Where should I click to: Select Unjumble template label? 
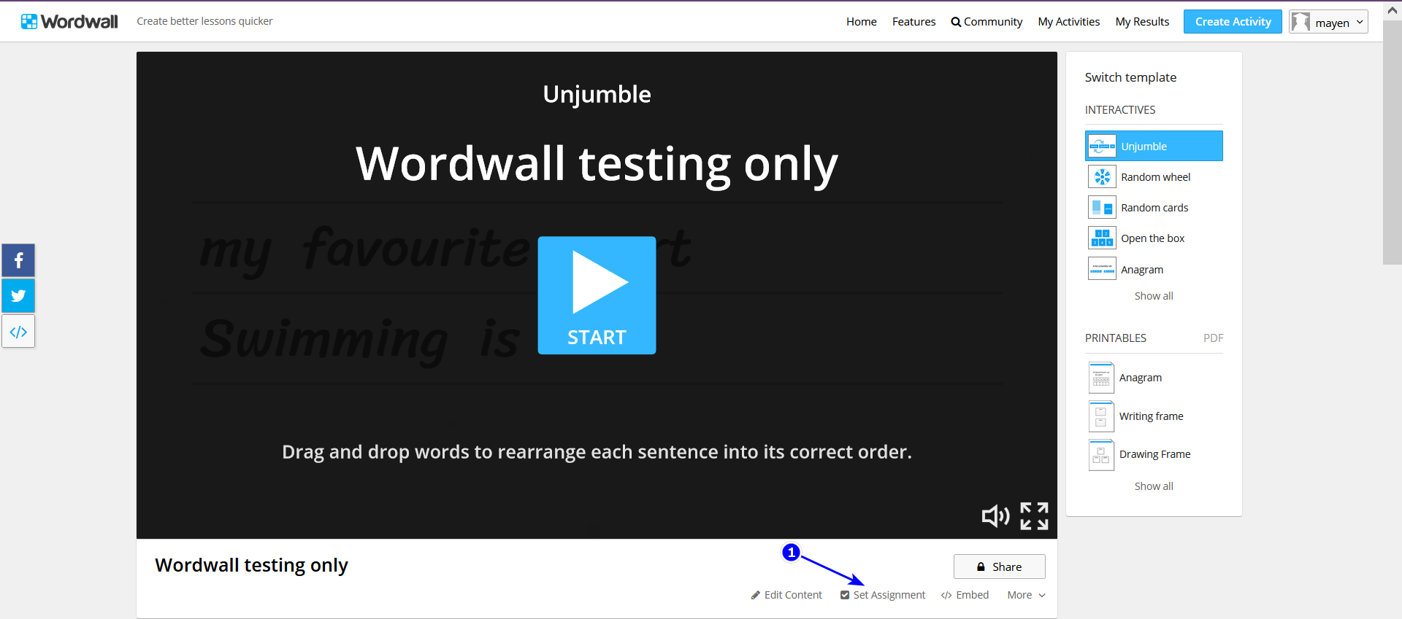1144,147
